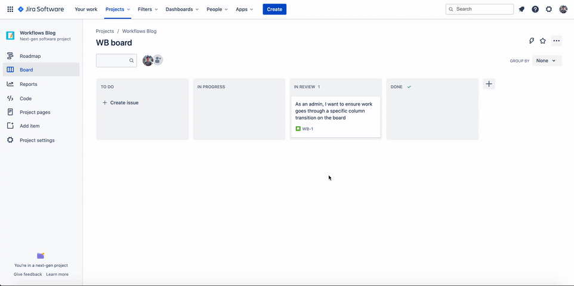The width and height of the screenshot is (574, 286).
Task: Click the Done column green checkmark
Action: click(x=409, y=87)
